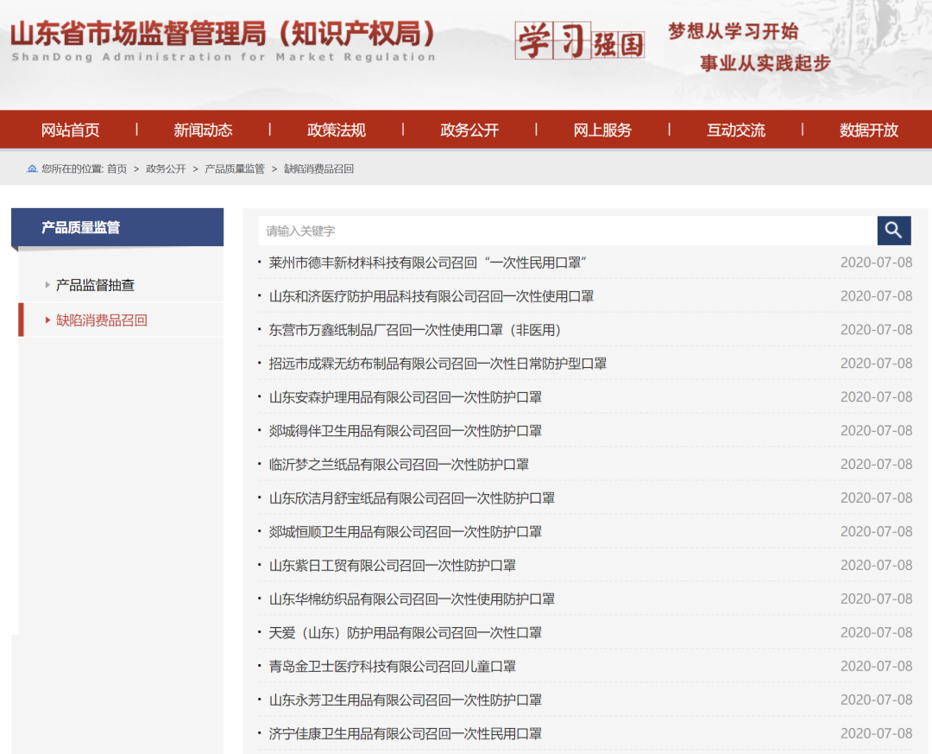
Task: Open 东营市万鑫纸制品厂 recall article
Action: [x=415, y=330]
